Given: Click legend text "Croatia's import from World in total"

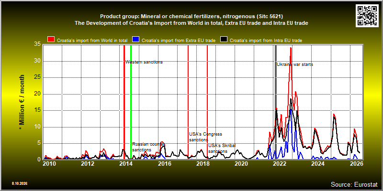Looking at the screenshot, I should pyautogui.click(x=92, y=41).
